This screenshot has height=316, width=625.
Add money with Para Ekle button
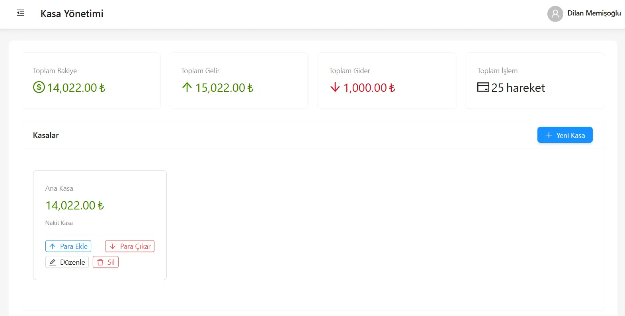click(68, 246)
